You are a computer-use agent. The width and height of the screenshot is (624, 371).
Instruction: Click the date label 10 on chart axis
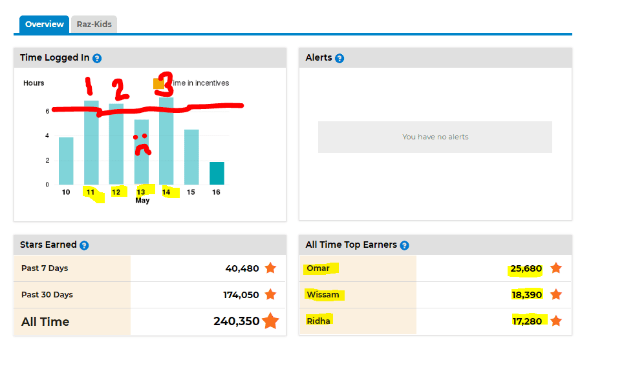tap(66, 192)
